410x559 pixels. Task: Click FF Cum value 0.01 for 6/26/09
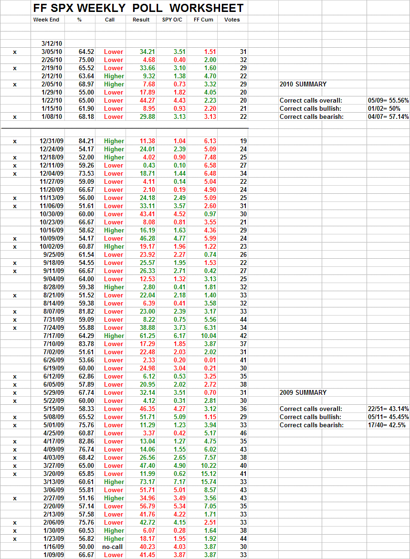coord(210,360)
